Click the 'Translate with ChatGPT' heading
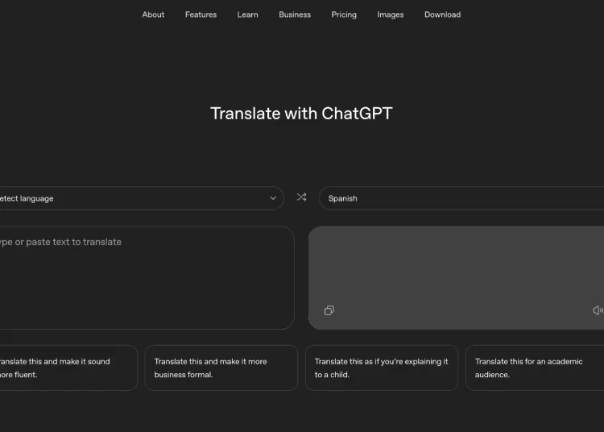 tap(301, 114)
